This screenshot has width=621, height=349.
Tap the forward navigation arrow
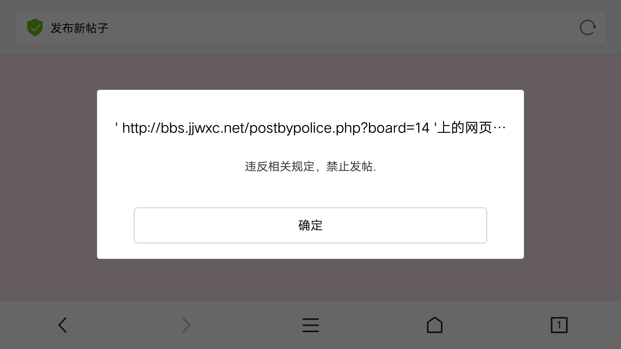coord(186,325)
